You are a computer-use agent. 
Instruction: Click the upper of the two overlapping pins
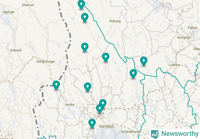click(103, 103)
